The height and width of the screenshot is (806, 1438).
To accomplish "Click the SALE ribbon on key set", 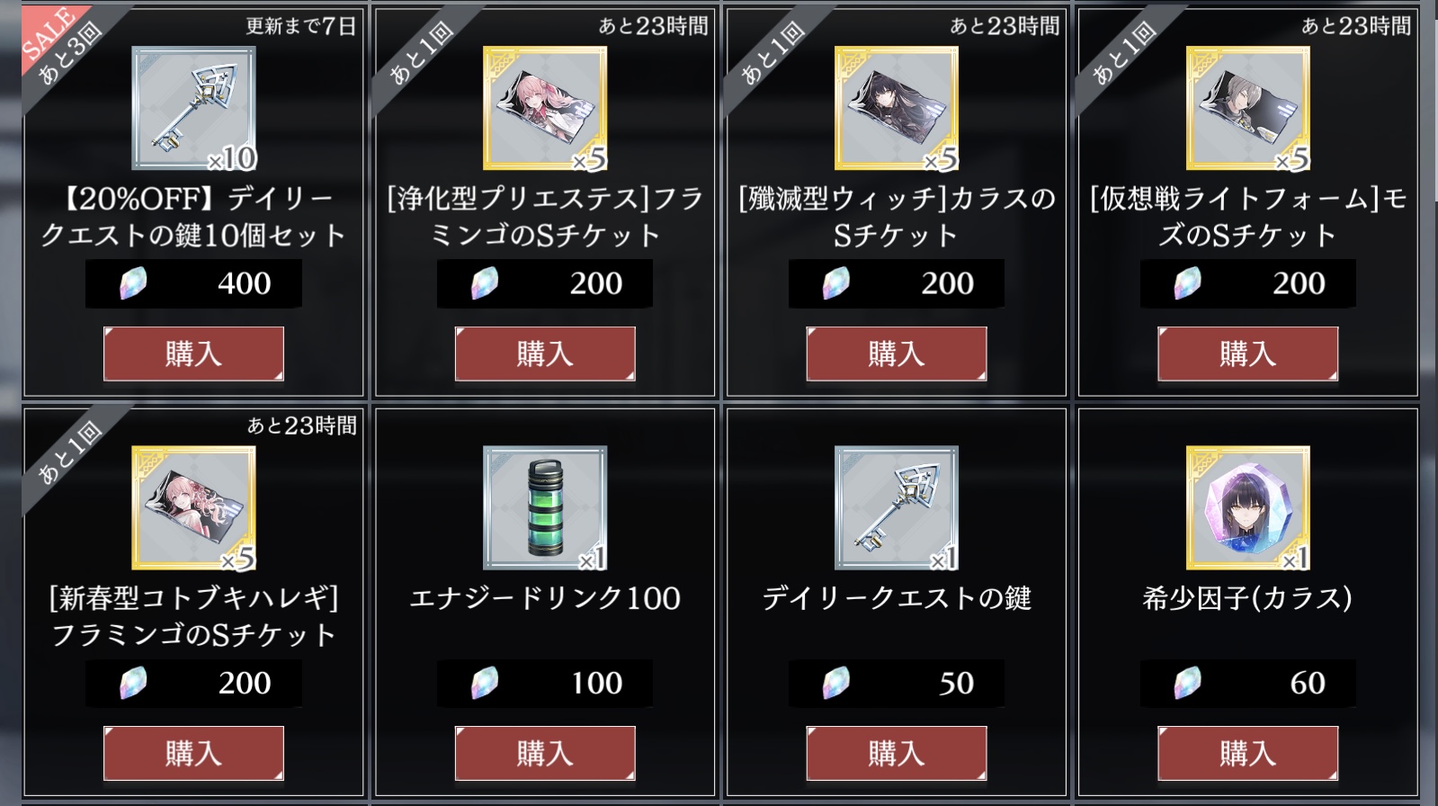I will pyautogui.click(x=48, y=34).
